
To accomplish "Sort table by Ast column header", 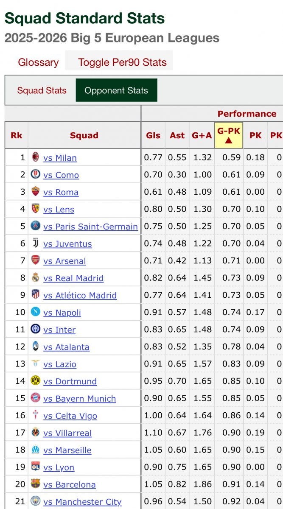I will (x=177, y=135).
